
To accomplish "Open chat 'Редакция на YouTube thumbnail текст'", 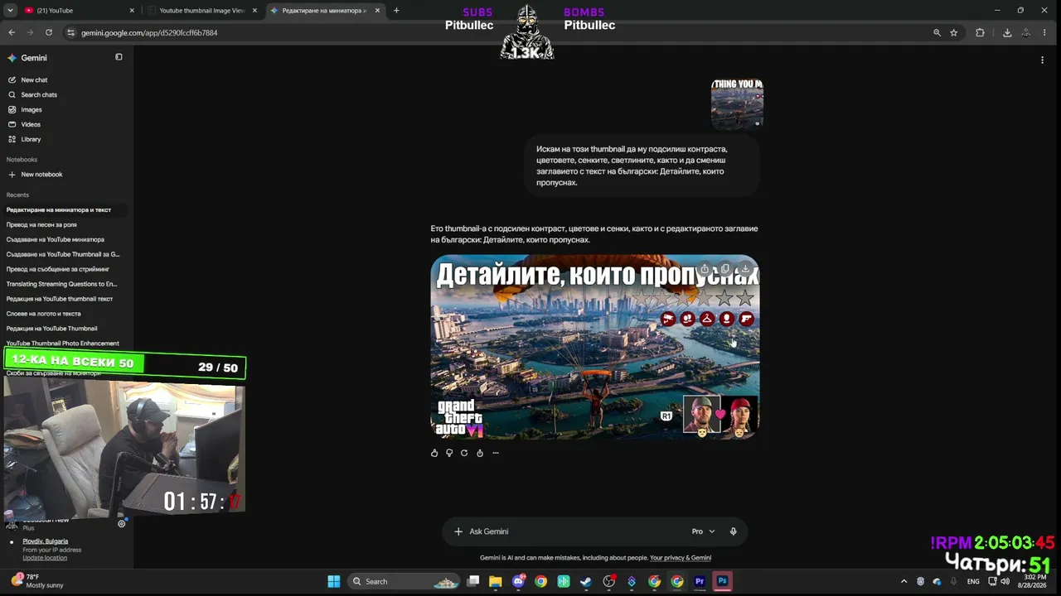I will click(x=60, y=300).
